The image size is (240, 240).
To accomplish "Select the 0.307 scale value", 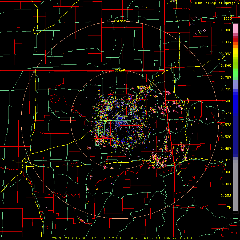I will point(226,184).
